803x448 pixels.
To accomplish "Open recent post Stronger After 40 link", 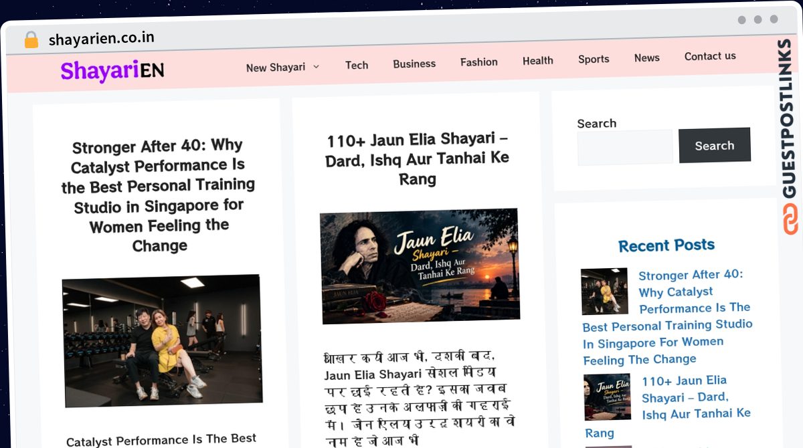I will click(667, 317).
